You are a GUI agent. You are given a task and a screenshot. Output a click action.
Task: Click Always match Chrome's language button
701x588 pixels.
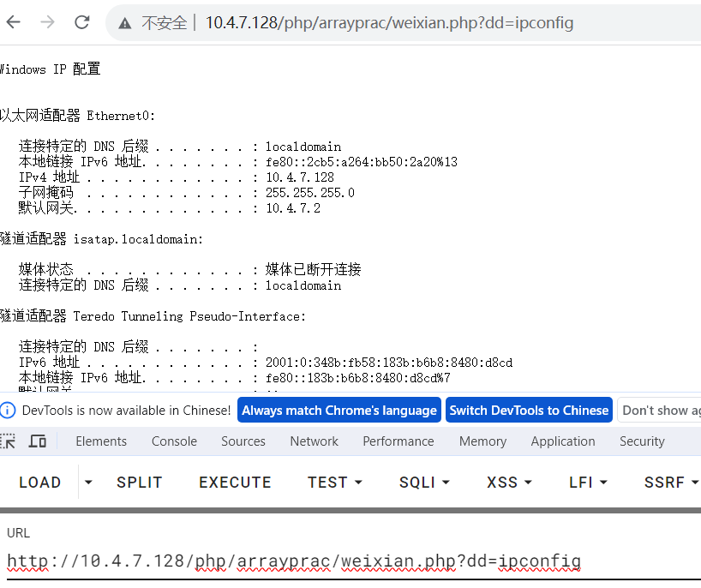[x=339, y=410]
